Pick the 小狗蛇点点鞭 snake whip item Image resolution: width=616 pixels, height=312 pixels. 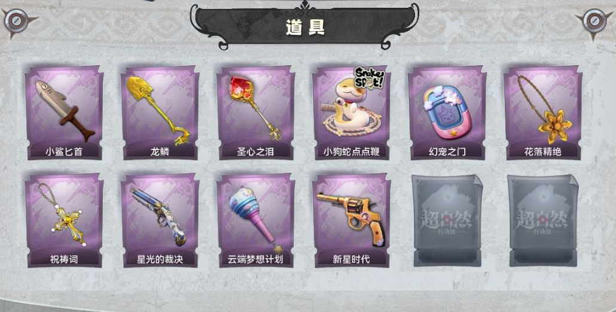[351, 112]
